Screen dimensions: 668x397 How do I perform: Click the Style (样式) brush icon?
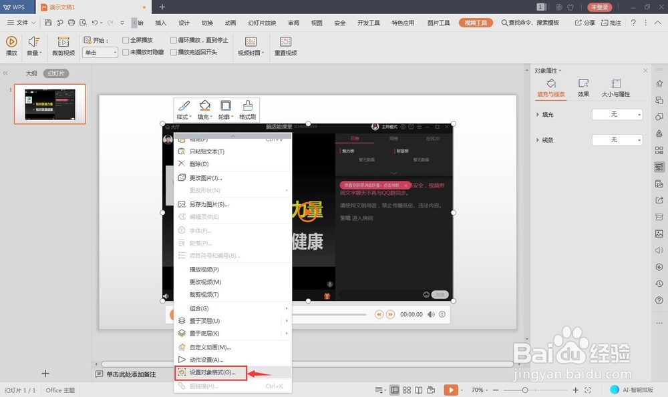coord(184,105)
